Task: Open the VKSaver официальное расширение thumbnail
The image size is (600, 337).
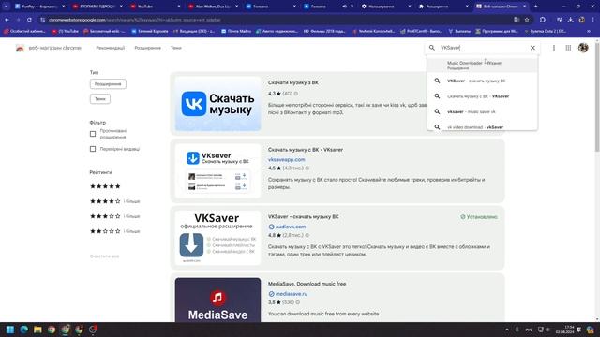Action: pyautogui.click(x=217, y=238)
